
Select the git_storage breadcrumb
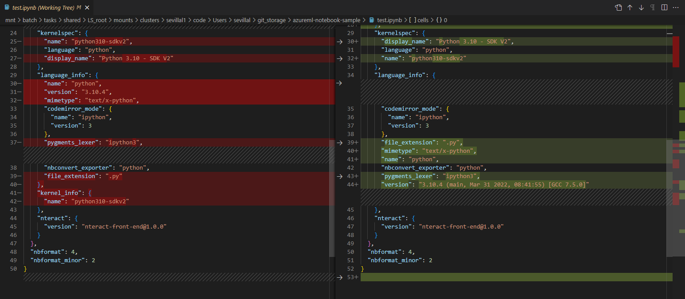(272, 20)
